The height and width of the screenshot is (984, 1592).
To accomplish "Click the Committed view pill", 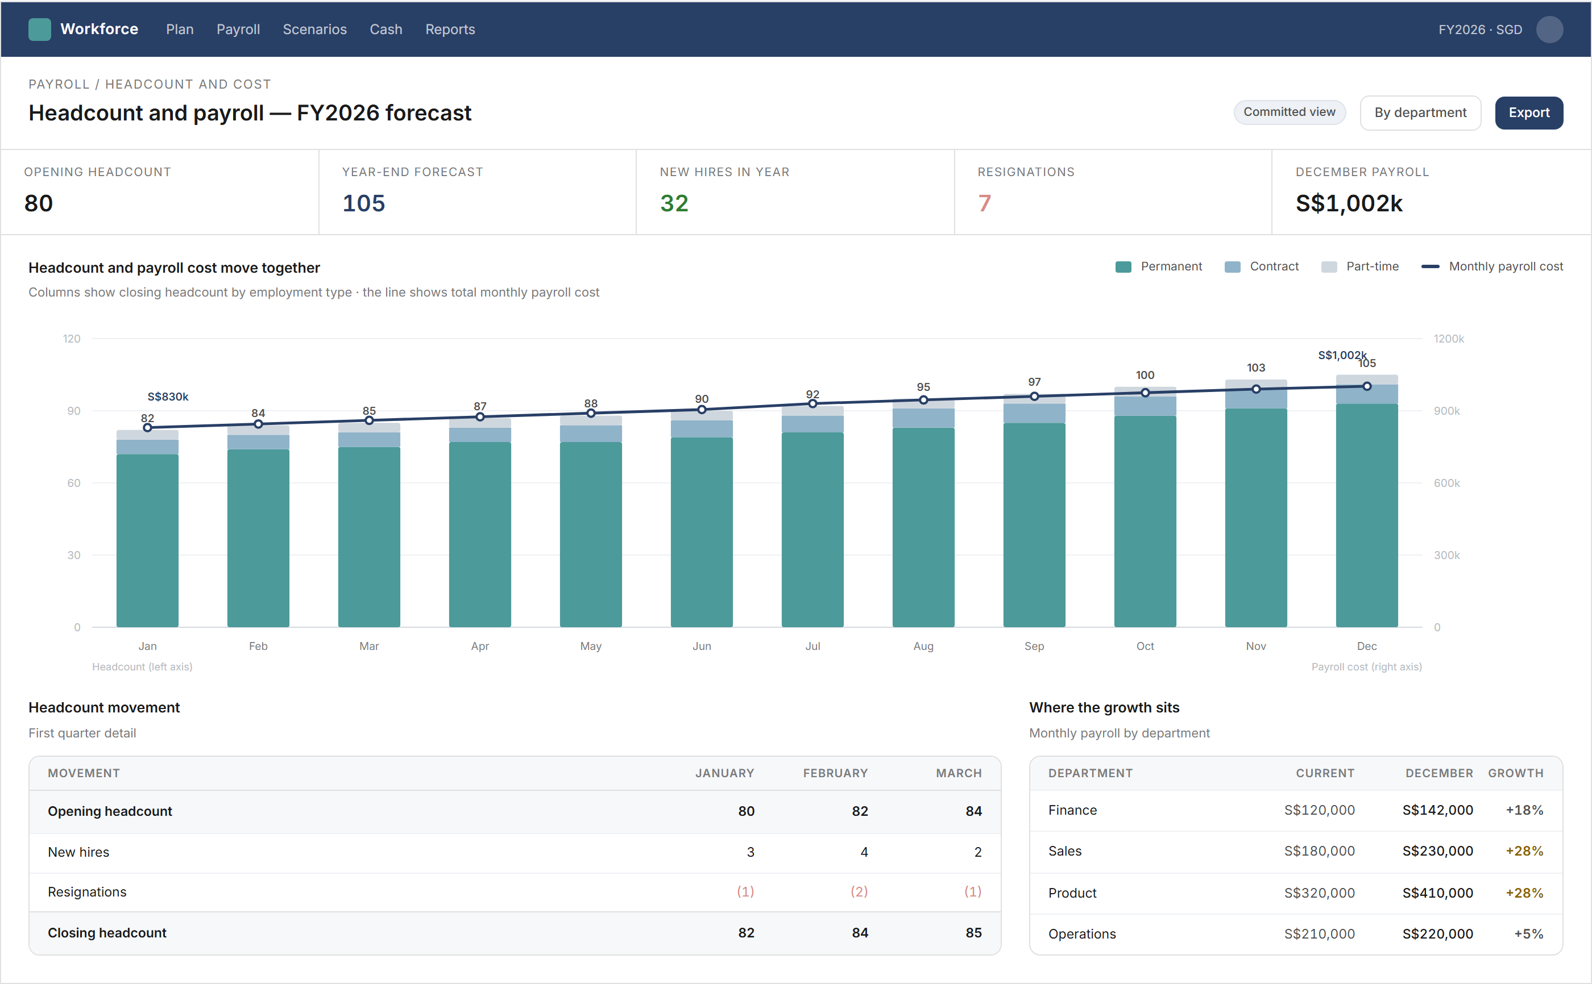I will pos(1289,112).
